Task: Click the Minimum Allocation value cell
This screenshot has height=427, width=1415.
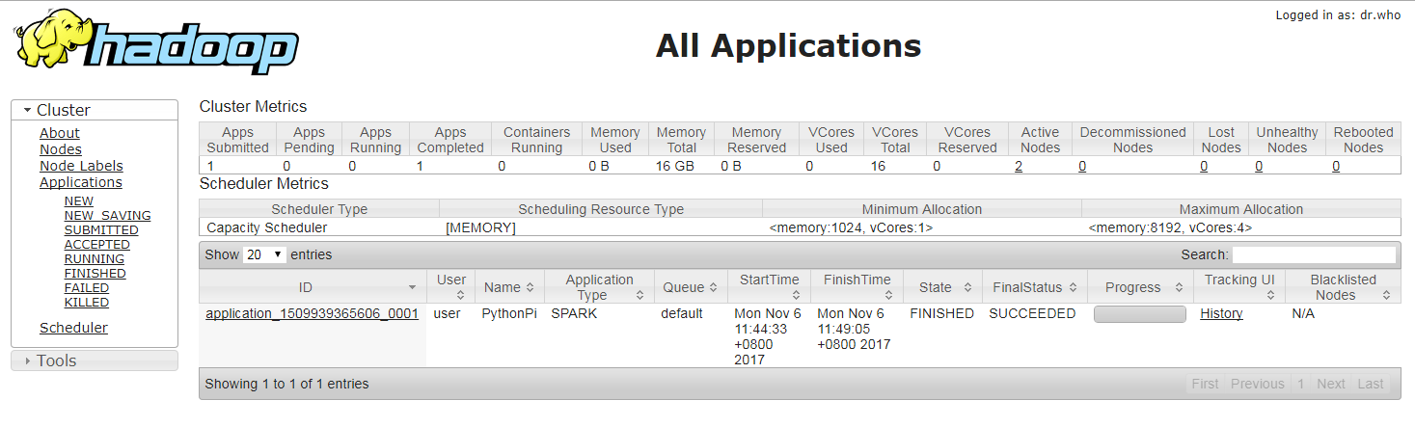Action: click(x=922, y=227)
